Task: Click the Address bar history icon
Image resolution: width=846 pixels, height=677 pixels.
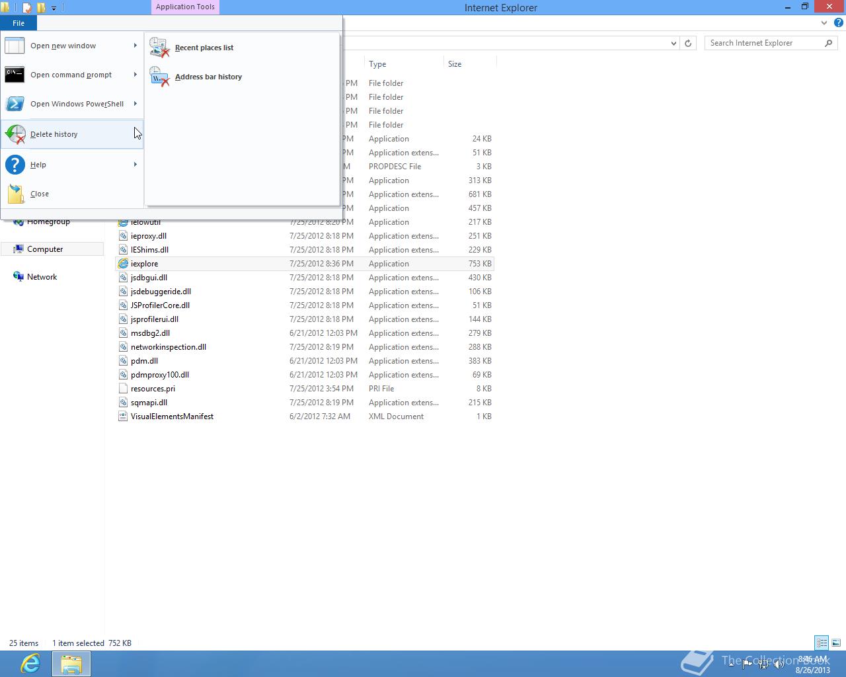Action: [159, 77]
